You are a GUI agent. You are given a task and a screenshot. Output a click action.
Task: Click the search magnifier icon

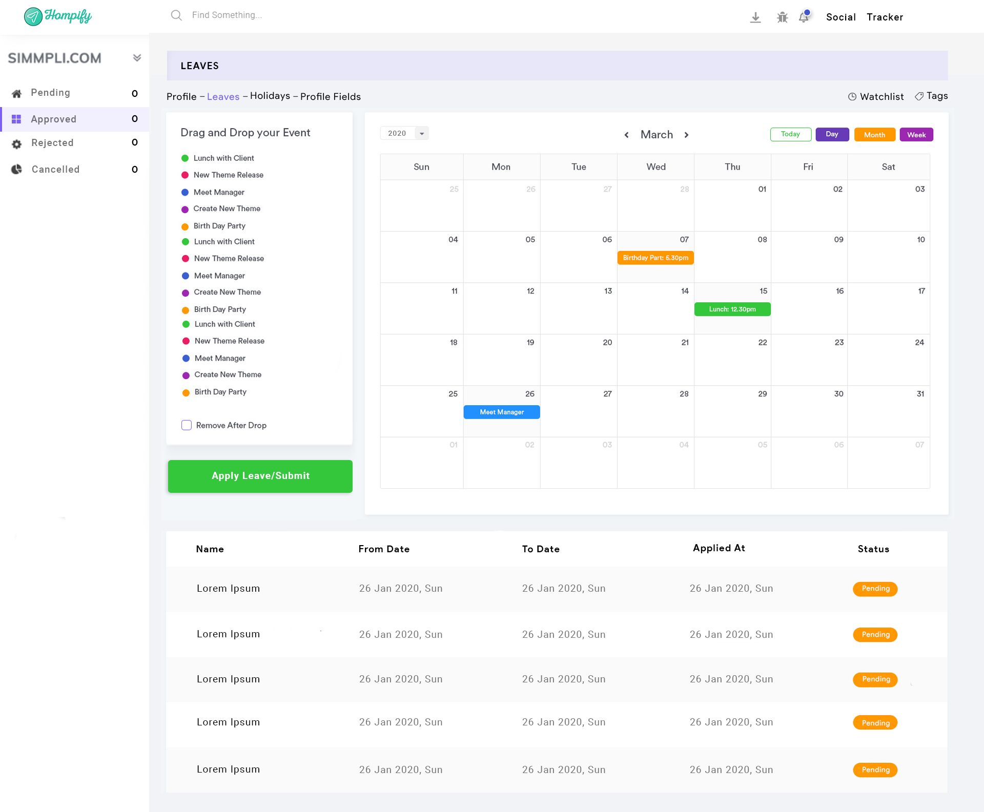pyautogui.click(x=176, y=15)
